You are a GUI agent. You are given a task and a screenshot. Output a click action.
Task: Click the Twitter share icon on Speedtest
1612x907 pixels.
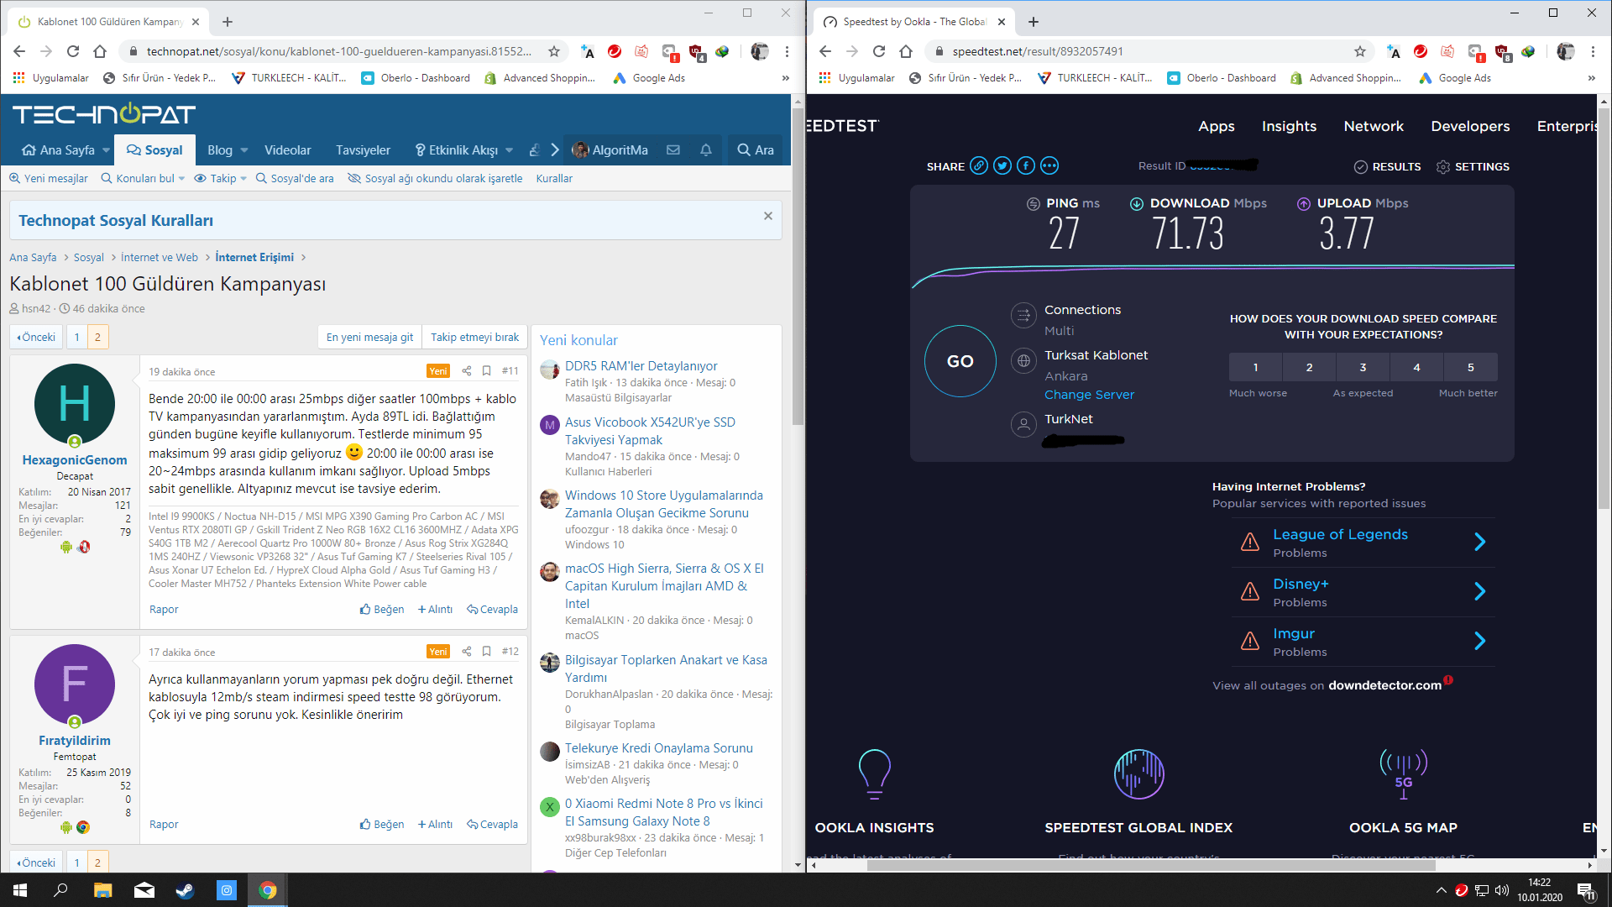coord(1002,165)
